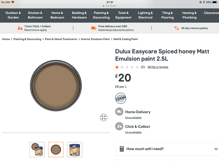
Task: Click the Click & Collect person icon
Action: (x=119, y=126)
